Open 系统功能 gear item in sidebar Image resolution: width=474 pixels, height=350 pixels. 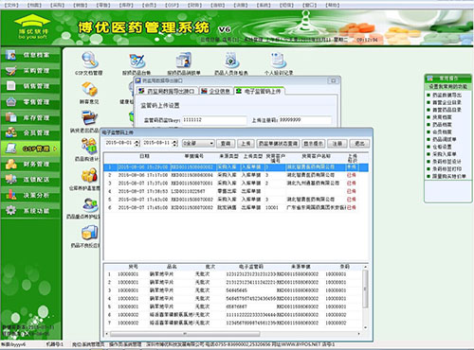click(x=30, y=210)
